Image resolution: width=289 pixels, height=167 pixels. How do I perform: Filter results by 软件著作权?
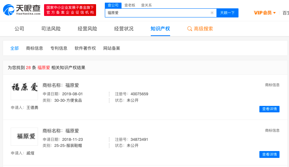tap(85, 48)
